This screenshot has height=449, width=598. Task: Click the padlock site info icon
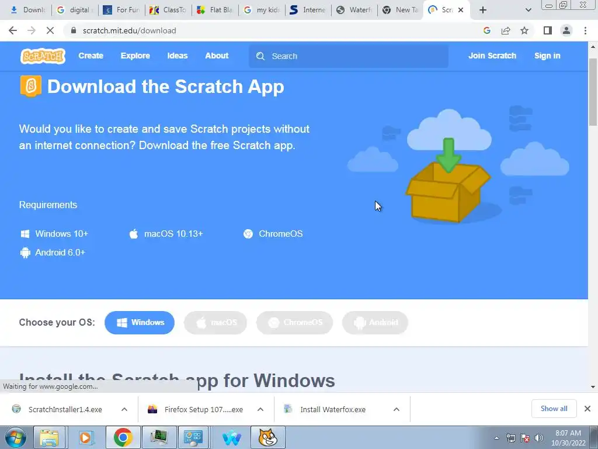coord(74,30)
